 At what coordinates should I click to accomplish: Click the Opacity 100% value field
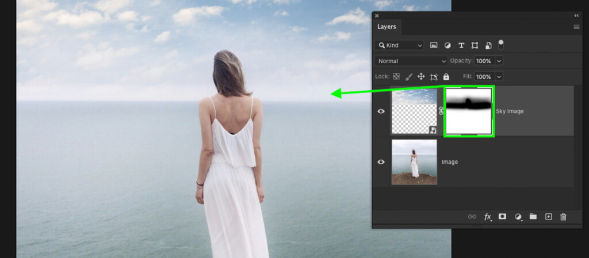(x=484, y=61)
